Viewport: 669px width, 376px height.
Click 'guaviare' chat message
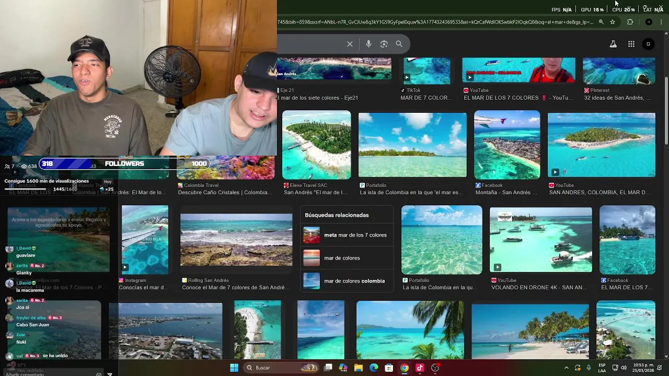pos(26,255)
